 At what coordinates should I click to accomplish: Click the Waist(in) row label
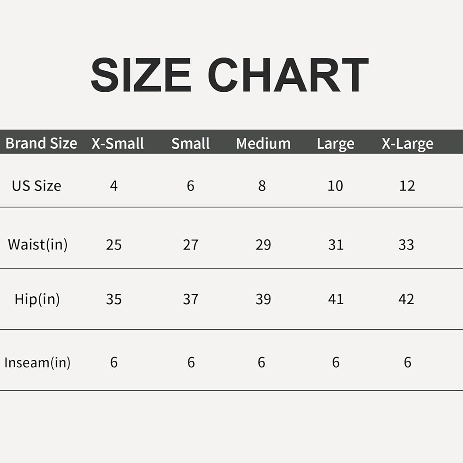(x=38, y=244)
